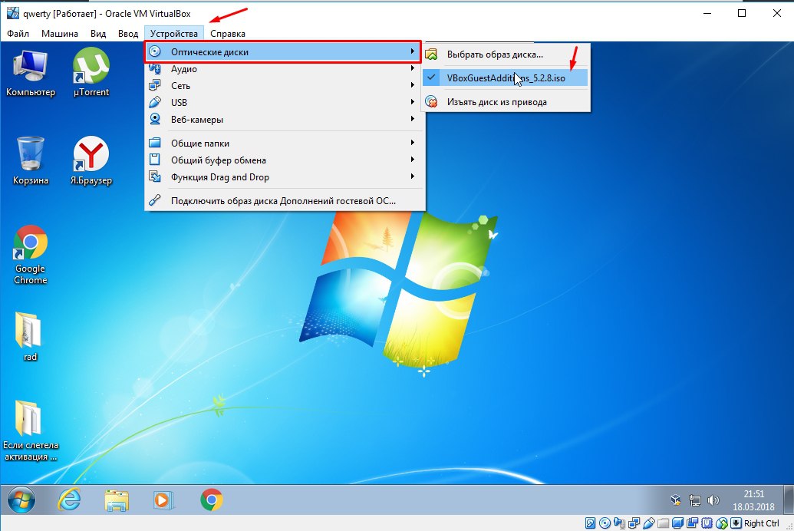Click the optical disk indicator in status bar

coord(605,523)
